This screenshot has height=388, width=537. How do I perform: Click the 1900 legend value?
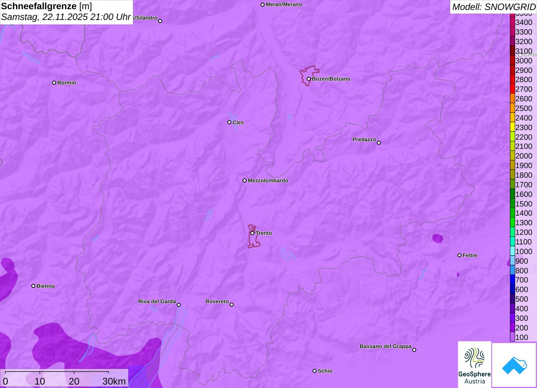click(x=524, y=165)
